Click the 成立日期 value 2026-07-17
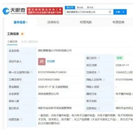This screenshot has width=133, height=133. tap(122, 65)
